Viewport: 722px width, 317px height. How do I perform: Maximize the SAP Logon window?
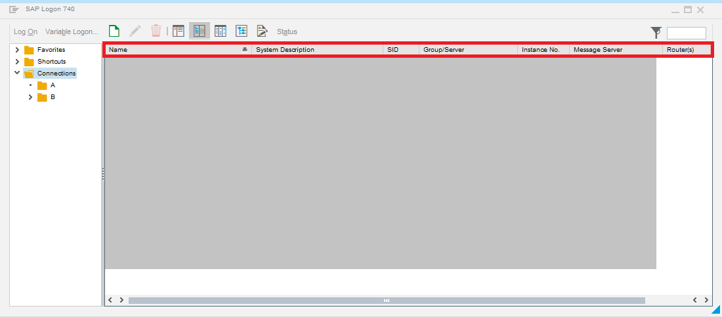[x=688, y=10]
